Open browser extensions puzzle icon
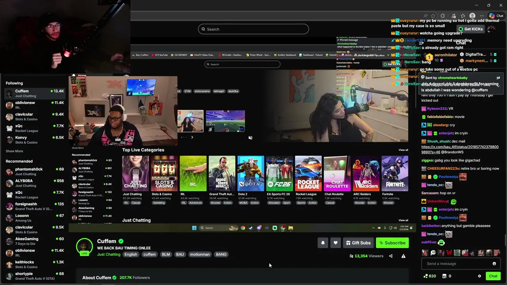 pyautogui.click(x=442, y=16)
